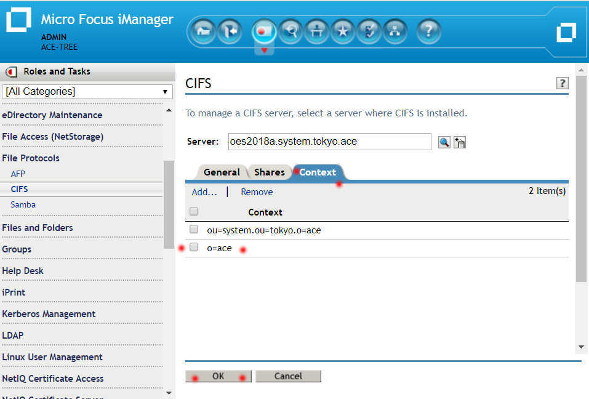Select the Context tab
The image size is (589, 399).
[x=318, y=172]
